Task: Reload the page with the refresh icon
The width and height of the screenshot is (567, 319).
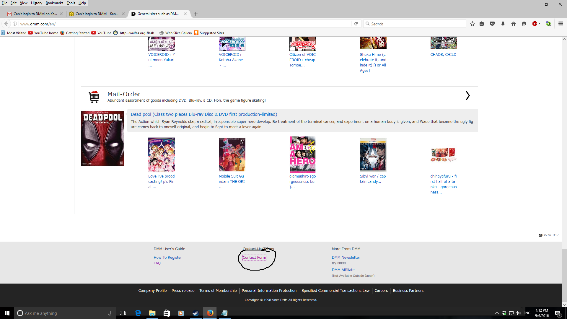Action: tap(356, 24)
